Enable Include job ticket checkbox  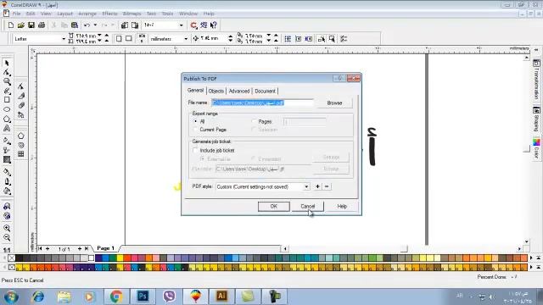[195, 150]
